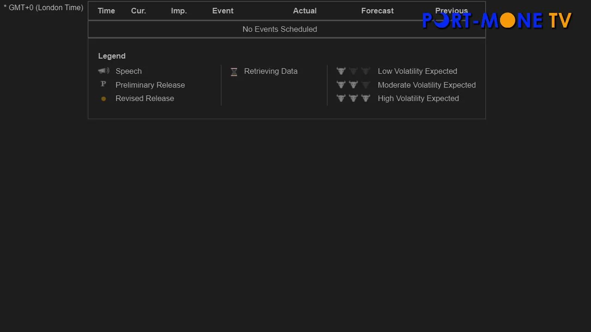591x332 pixels.
Task: Click the Low Volatility Expected label
Action: (417, 71)
